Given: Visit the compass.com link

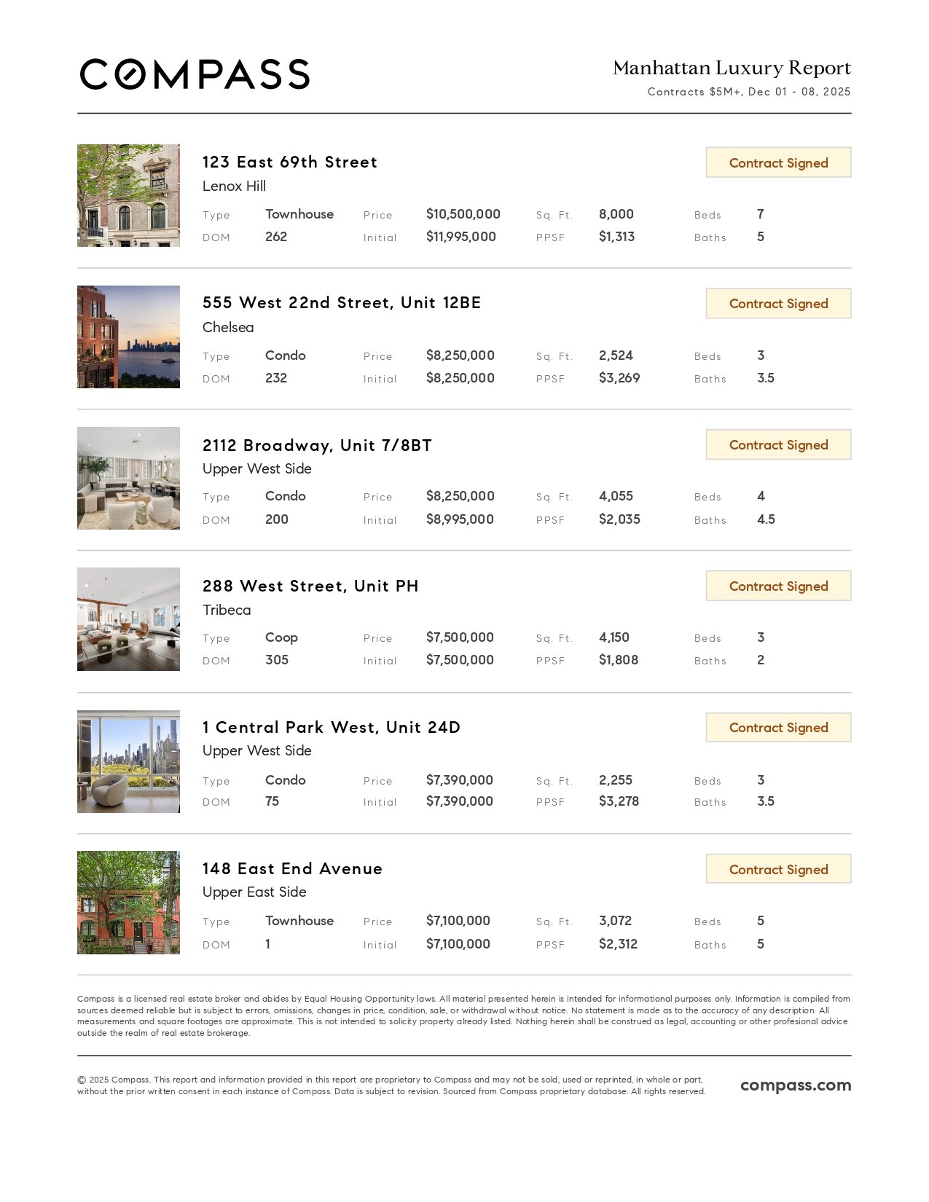Looking at the screenshot, I should (796, 1085).
